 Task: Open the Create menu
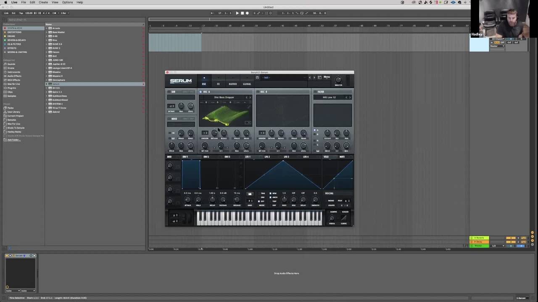point(43,2)
